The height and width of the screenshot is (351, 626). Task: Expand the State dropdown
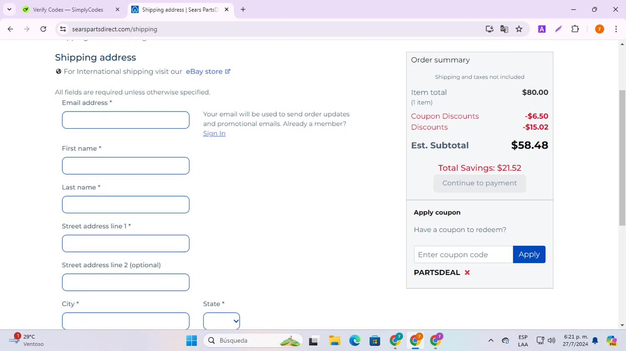(x=222, y=321)
